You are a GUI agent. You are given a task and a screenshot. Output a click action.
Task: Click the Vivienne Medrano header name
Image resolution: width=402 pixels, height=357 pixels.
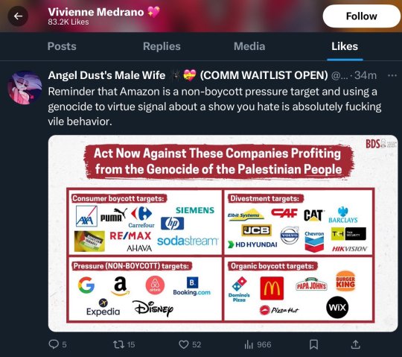pos(96,12)
